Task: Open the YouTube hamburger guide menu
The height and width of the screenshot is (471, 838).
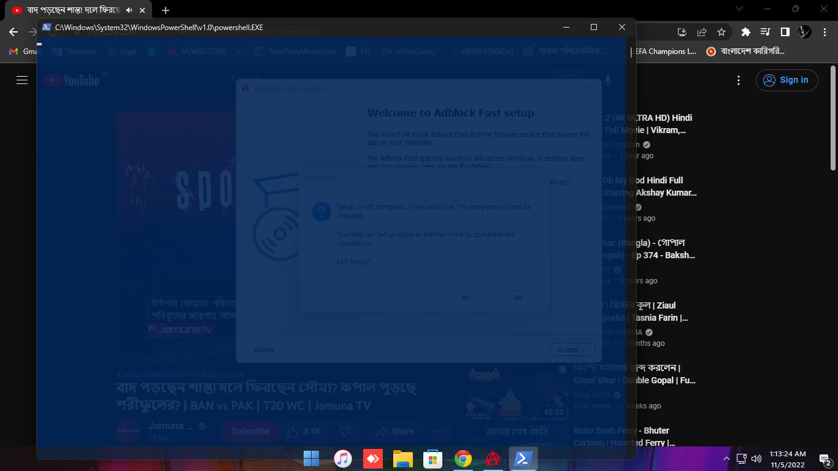Action: (22, 80)
